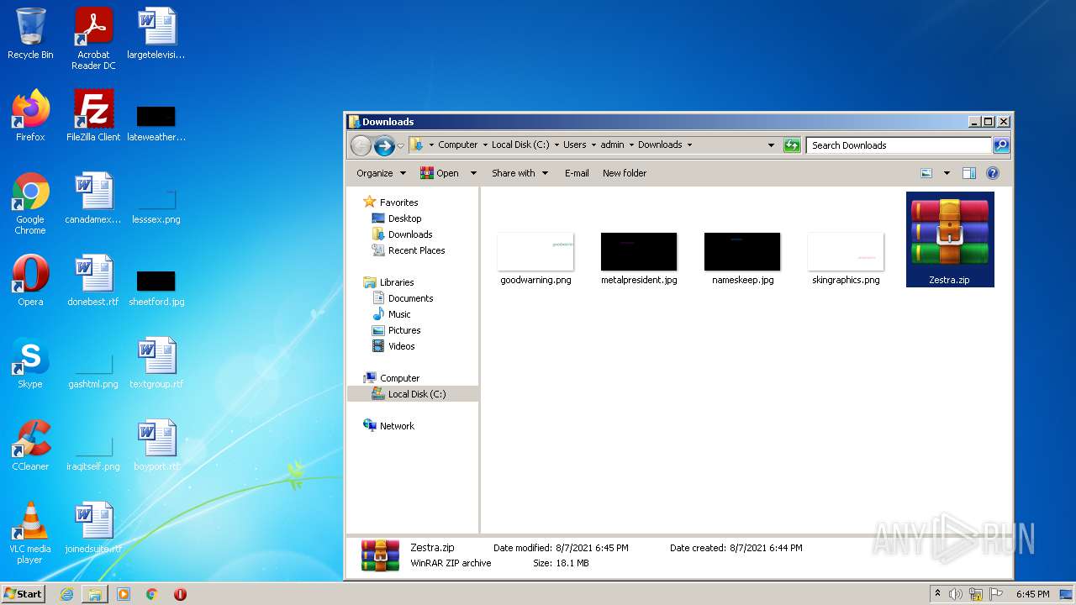This screenshot has width=1076, height=605.
Task: Open recent pages dropdown arrow
Action: (x=400, y=145)
